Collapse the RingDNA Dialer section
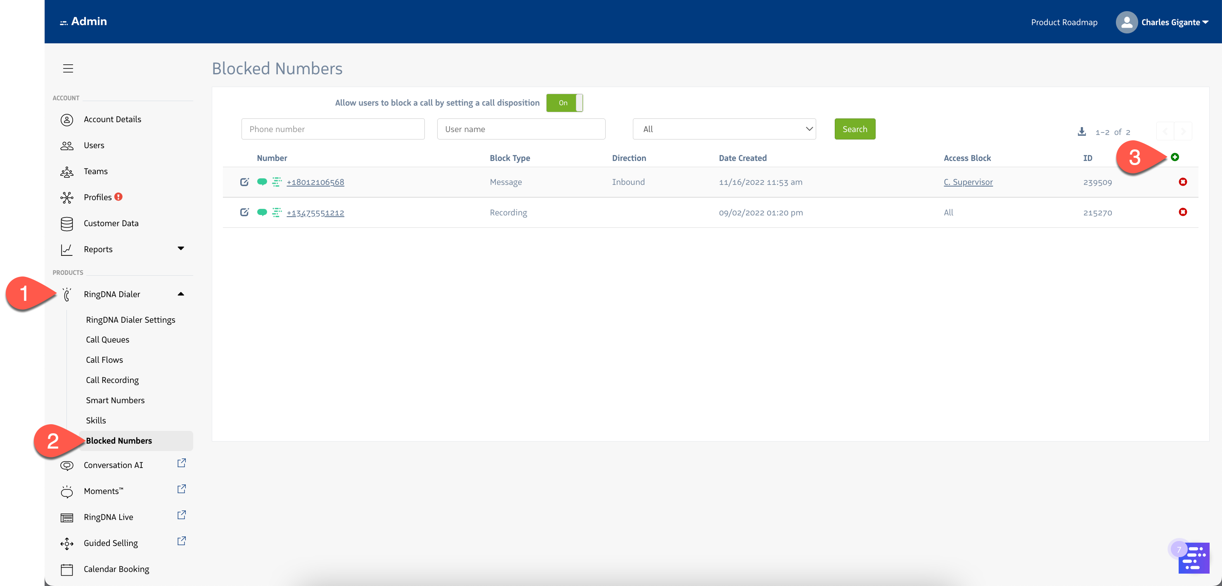This screenshot has height=586, width=1222. tap(181, 294)
